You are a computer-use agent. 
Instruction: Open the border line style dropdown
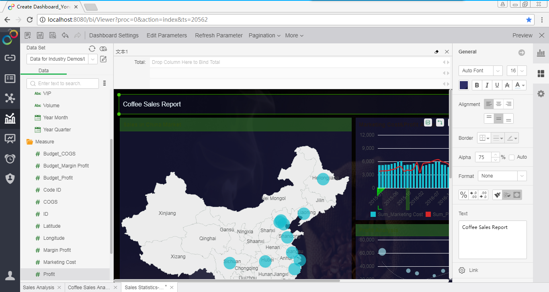[498, 138]
